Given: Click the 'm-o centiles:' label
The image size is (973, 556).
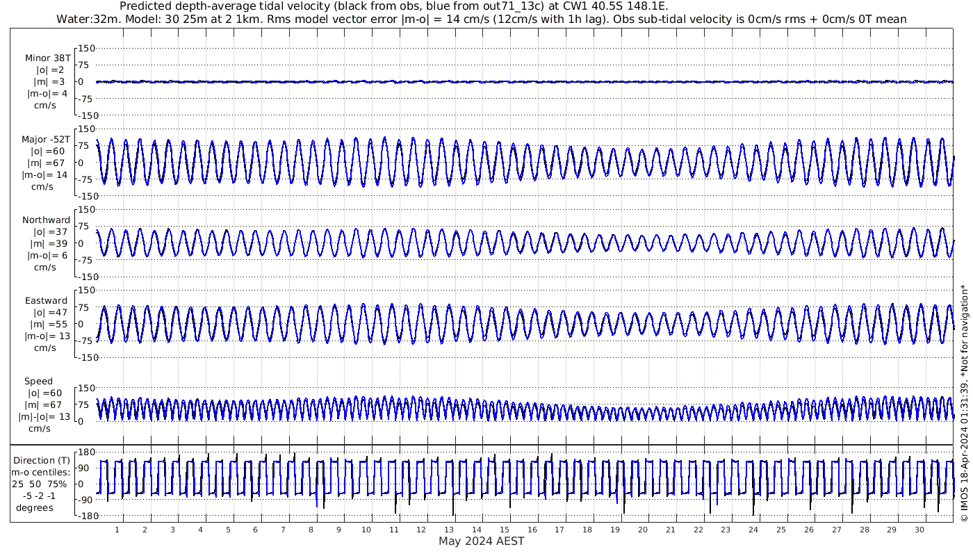Looking at the screenshot, I should [42, 473].
